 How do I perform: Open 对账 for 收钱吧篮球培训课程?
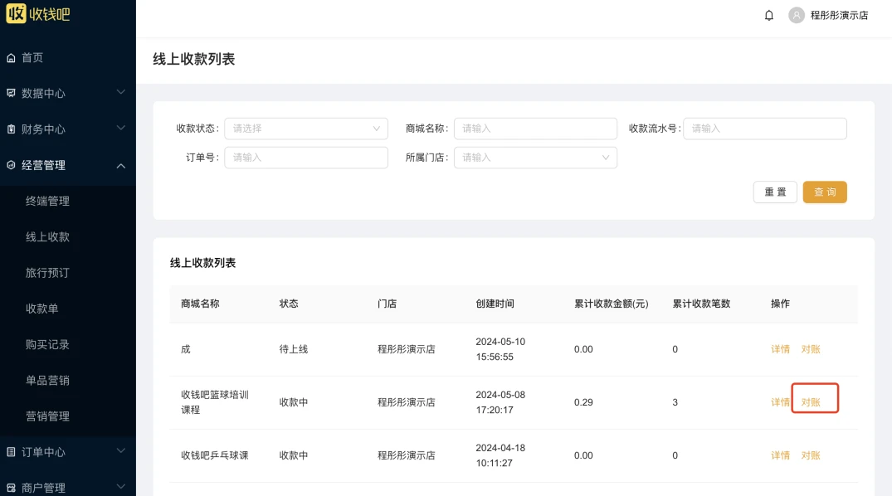[x=811, y=402]
